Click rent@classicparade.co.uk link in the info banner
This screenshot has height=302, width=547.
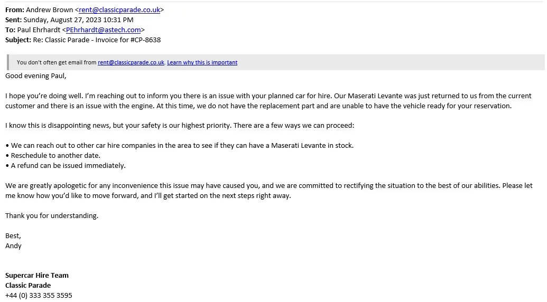(x=131, y=62)
